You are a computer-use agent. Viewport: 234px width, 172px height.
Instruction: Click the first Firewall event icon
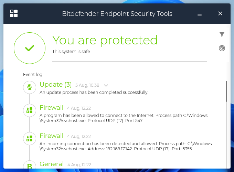click(30, 110)
